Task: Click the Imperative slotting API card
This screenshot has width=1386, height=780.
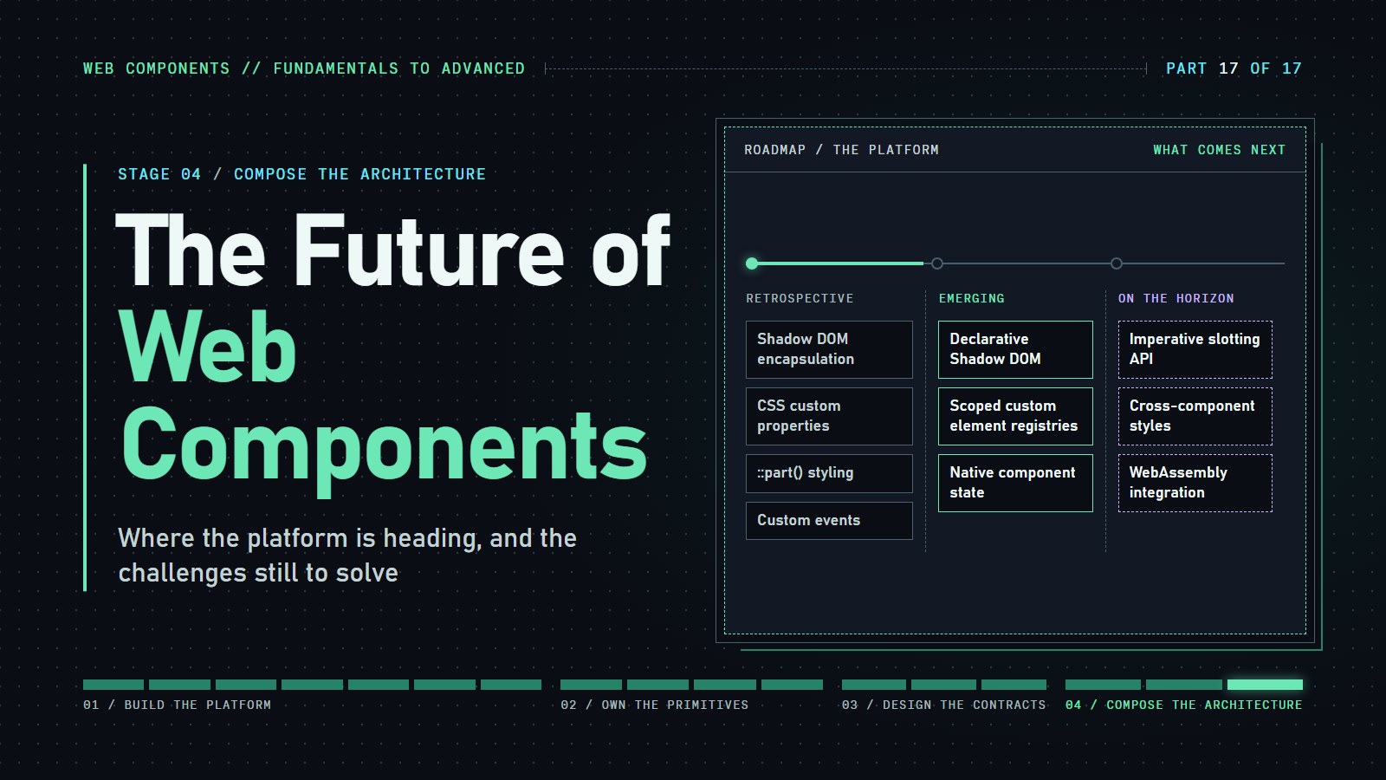Action: click(x=1195, y=349)
